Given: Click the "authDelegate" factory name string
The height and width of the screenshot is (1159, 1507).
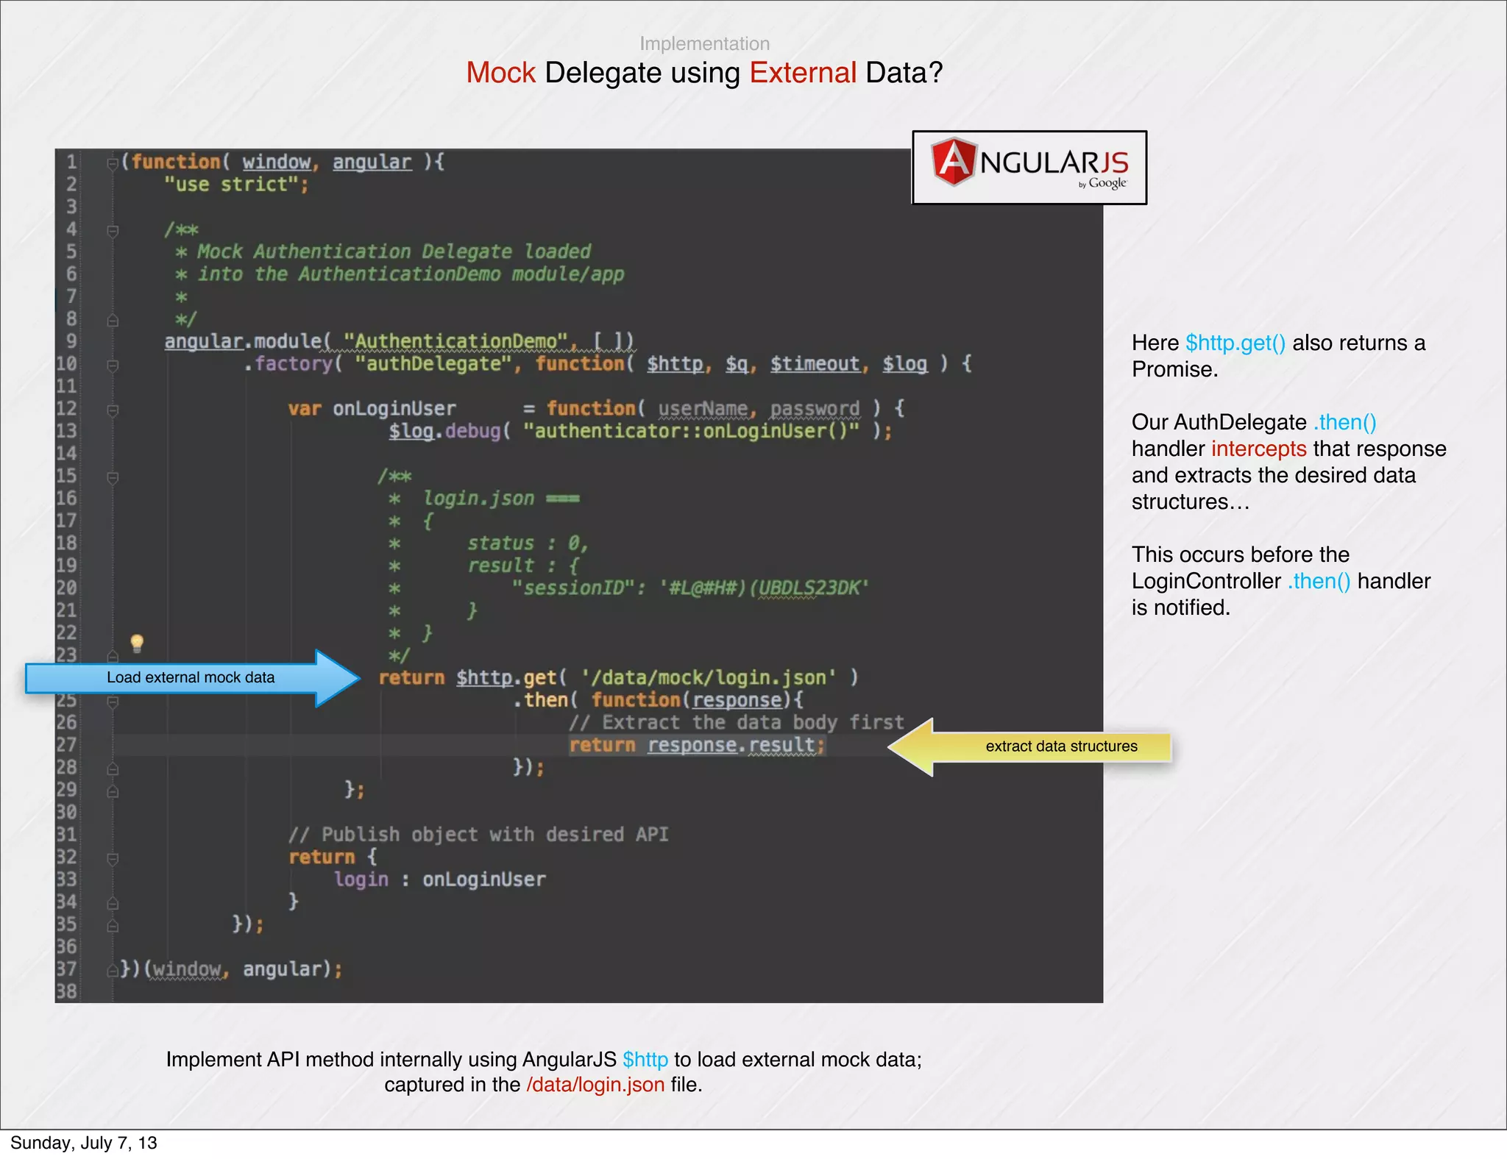Looking at the screenshot, I should 433,364.
